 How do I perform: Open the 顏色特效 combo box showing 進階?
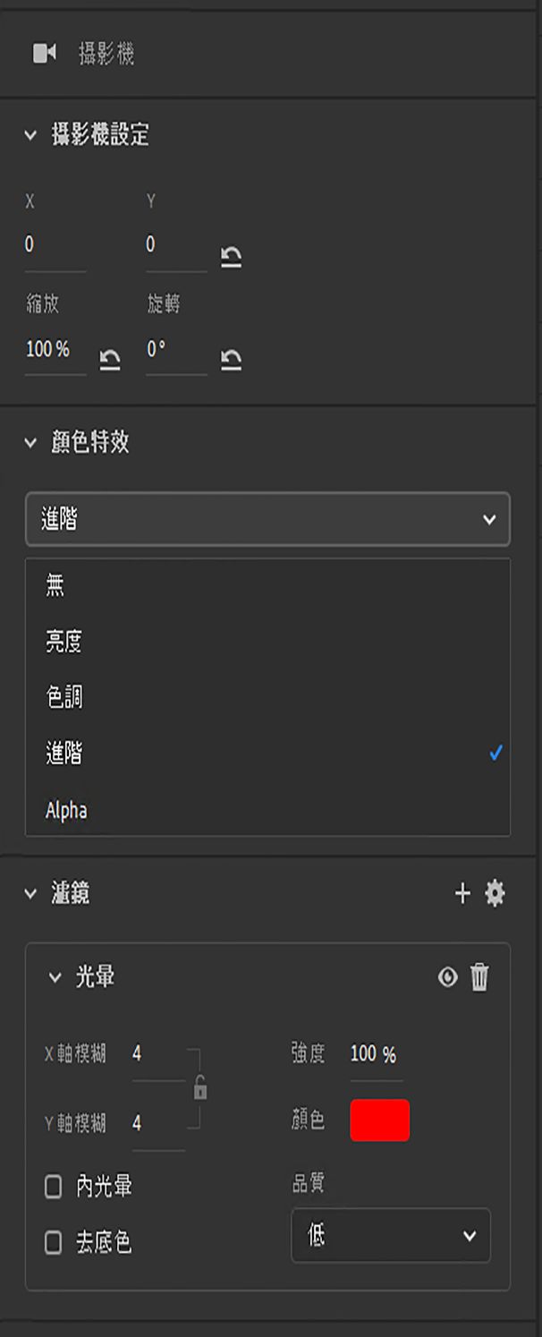click(267, 519)
